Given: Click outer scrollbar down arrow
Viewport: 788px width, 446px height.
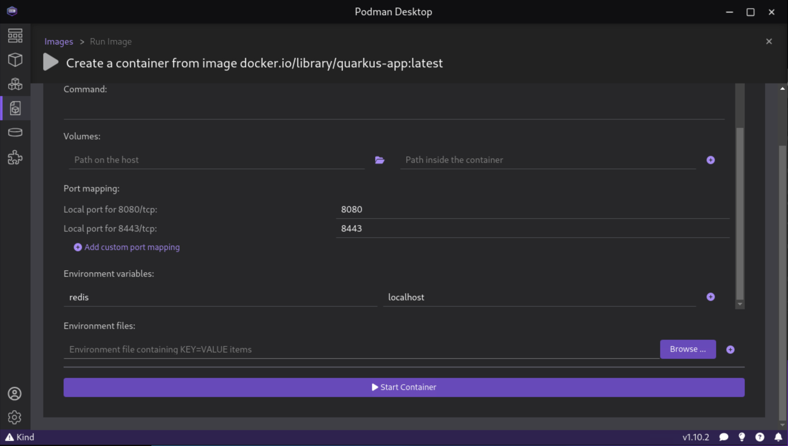Looking at the screenshot, I should click(x=782, y=425).
